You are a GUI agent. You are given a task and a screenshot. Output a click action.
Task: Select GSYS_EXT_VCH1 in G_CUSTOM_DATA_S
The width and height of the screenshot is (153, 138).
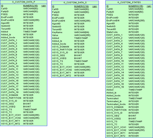coord(62,67)
